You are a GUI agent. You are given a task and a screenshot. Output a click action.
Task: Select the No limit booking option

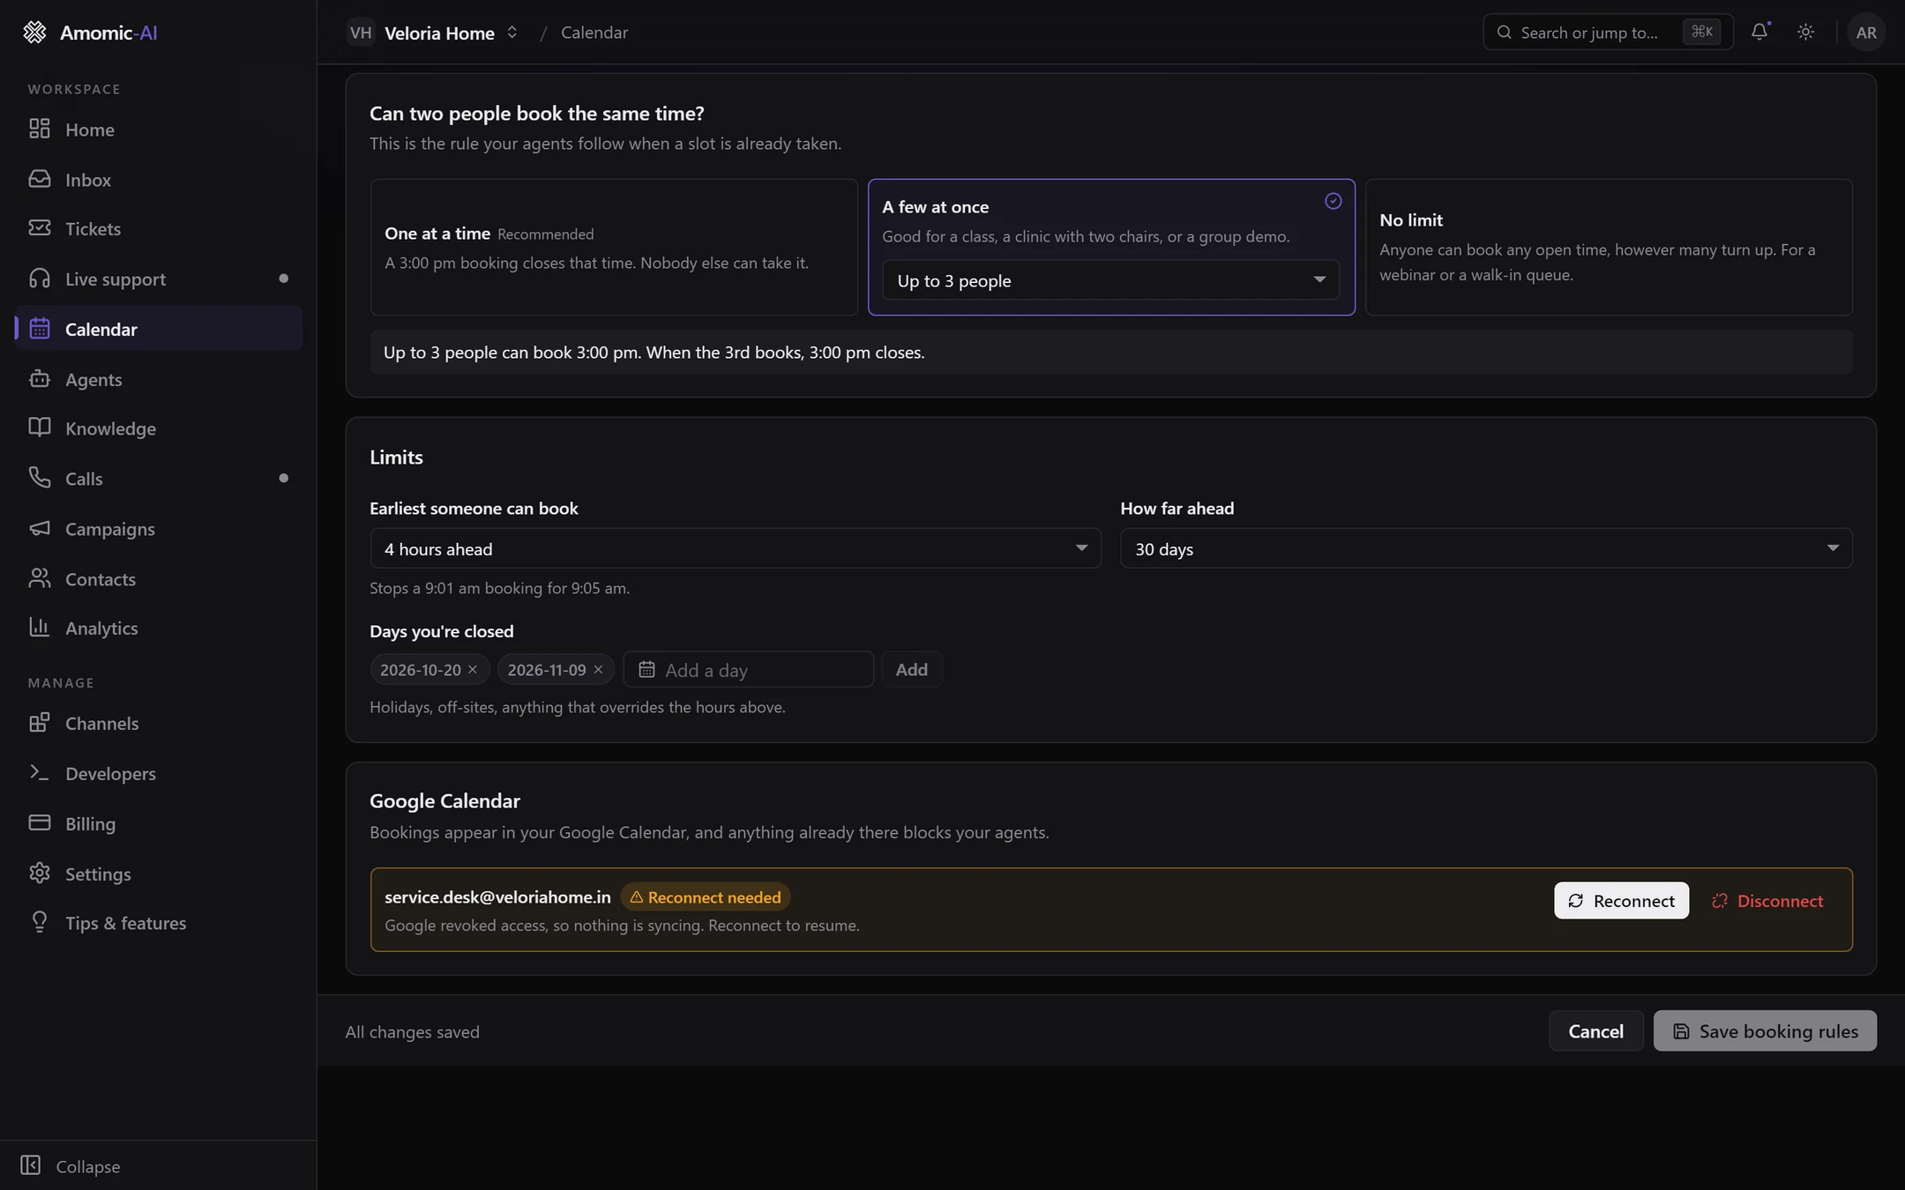(x=1609, y=248)
